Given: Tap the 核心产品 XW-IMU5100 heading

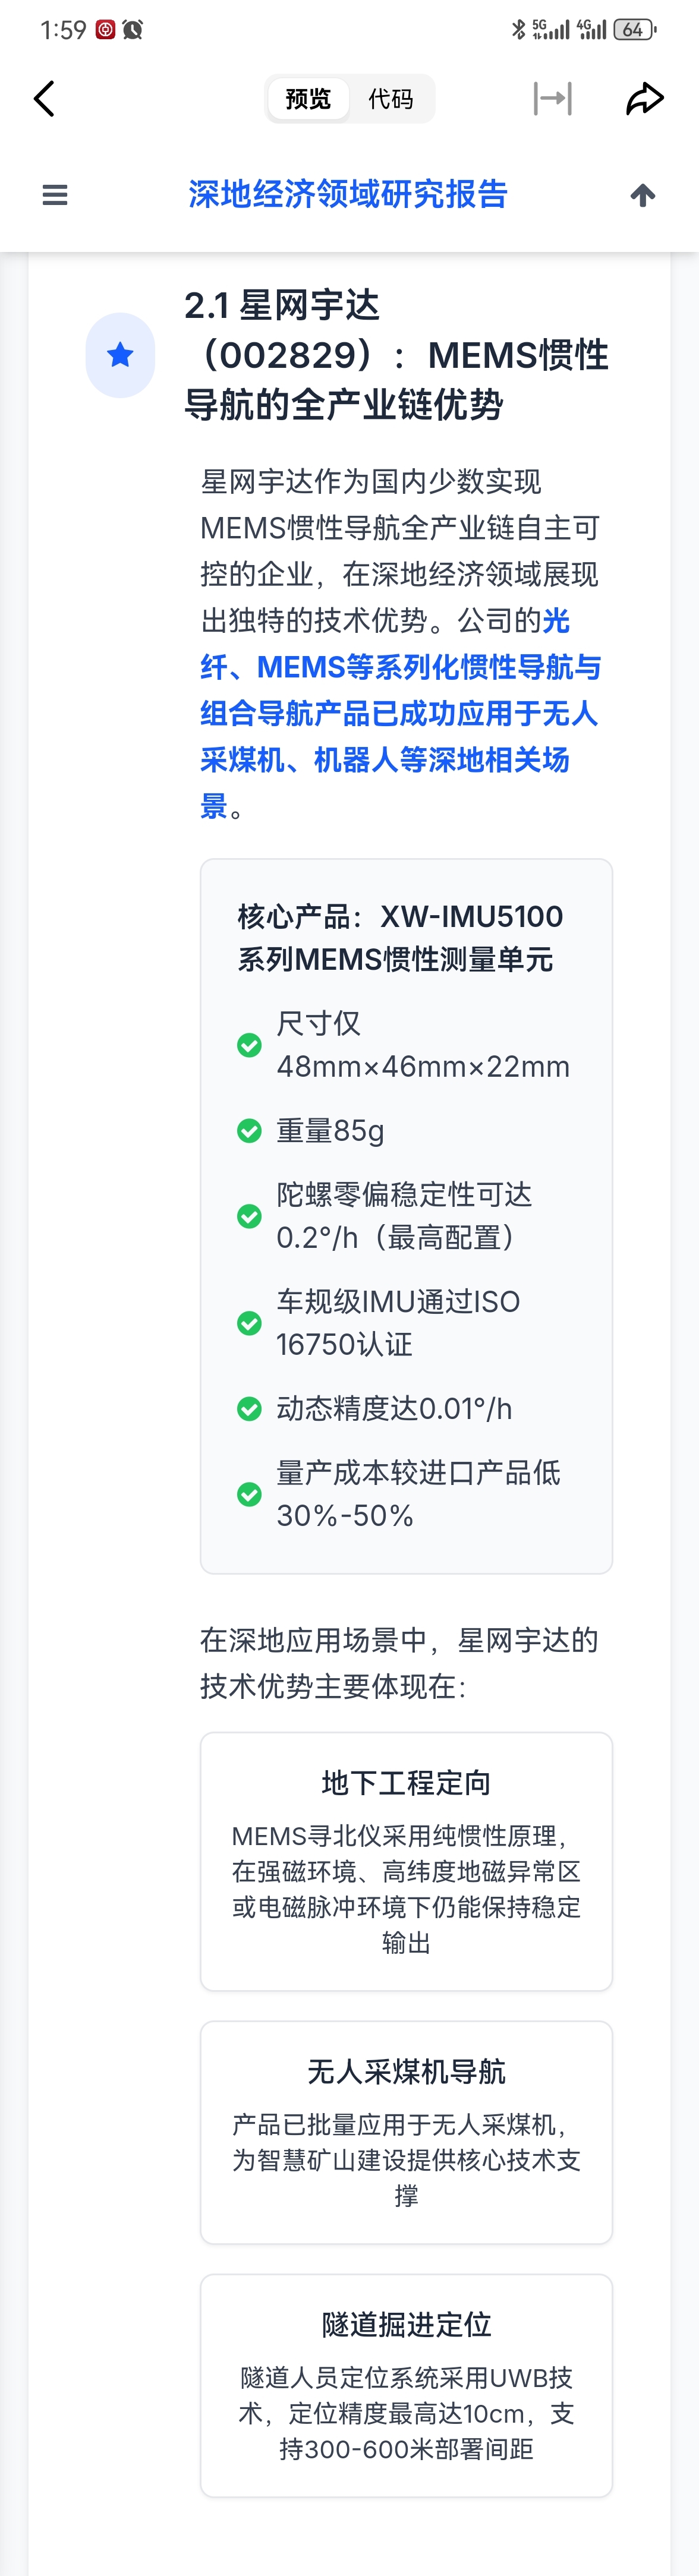Looking at the screenshot, I should [x=400, y=937].
